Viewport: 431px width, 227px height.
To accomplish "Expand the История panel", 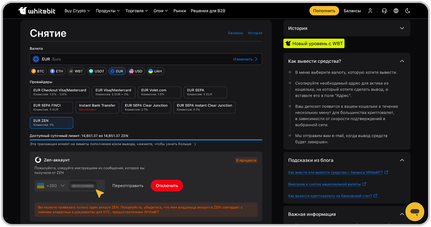I will [346, 28].
